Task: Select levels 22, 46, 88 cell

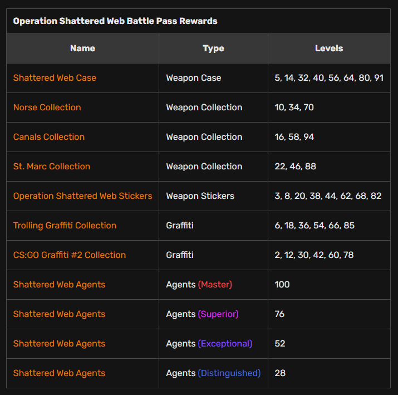Action: coord(329,167)
